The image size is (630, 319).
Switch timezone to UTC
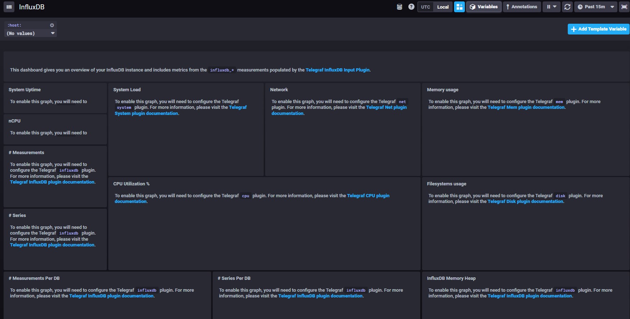426,7
